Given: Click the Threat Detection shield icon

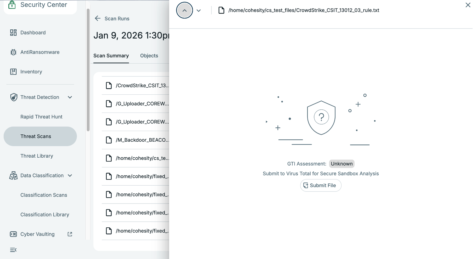Looking at the screenshot, I should pyautogui.click(x=13, y=97).
